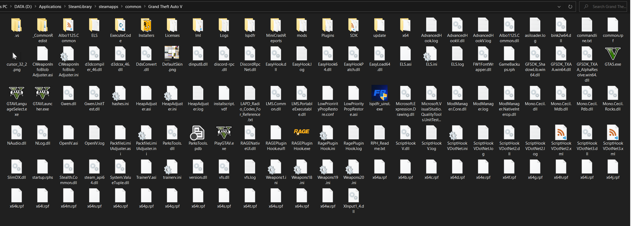Select the GTAVLauncher.exe icon
This screenshot has width=631, height=226.
coord(42,93)
